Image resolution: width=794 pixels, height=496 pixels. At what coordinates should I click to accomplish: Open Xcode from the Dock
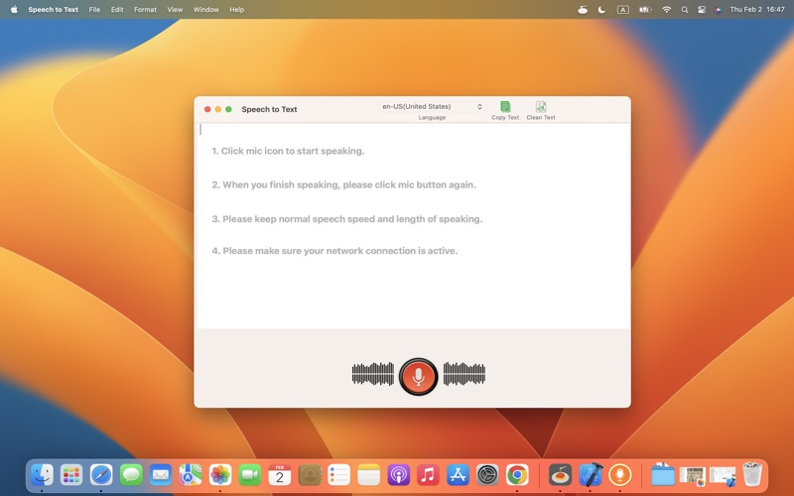590,475
